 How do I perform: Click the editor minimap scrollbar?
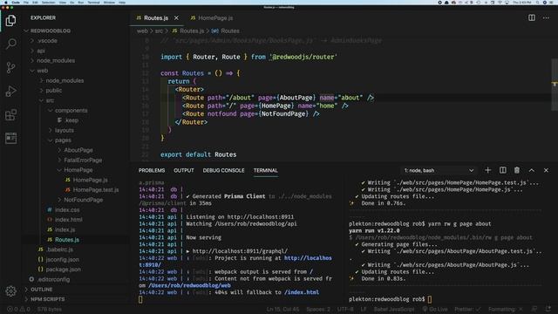pos(555,85)
